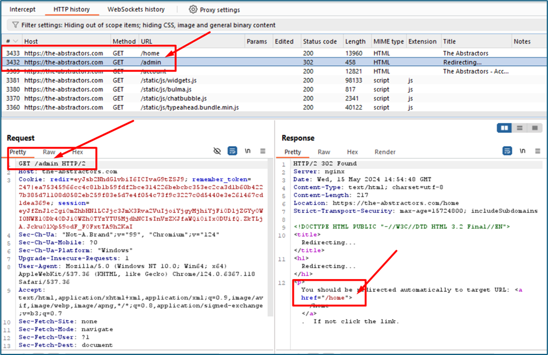The height and width of the screenshot is (355, 548).
Task: Click the 'HTTP/2 302 Found' status line
Action: 325,164
